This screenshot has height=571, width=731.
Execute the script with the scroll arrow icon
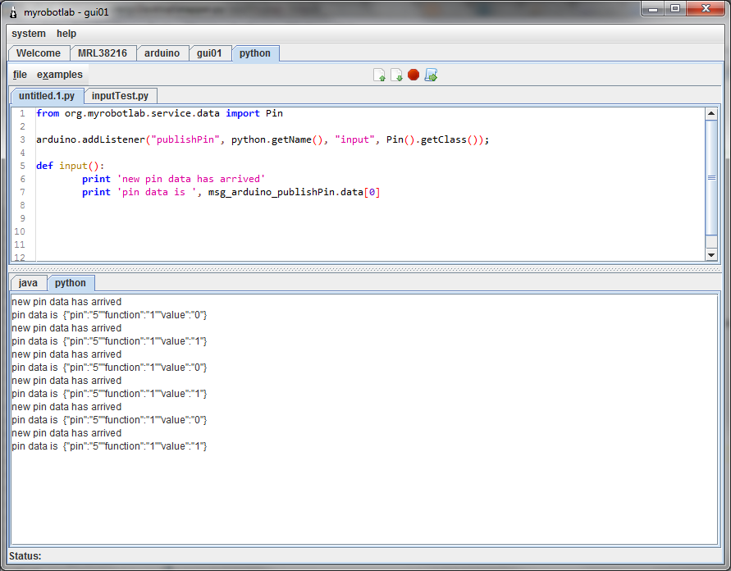click(431, 75)
